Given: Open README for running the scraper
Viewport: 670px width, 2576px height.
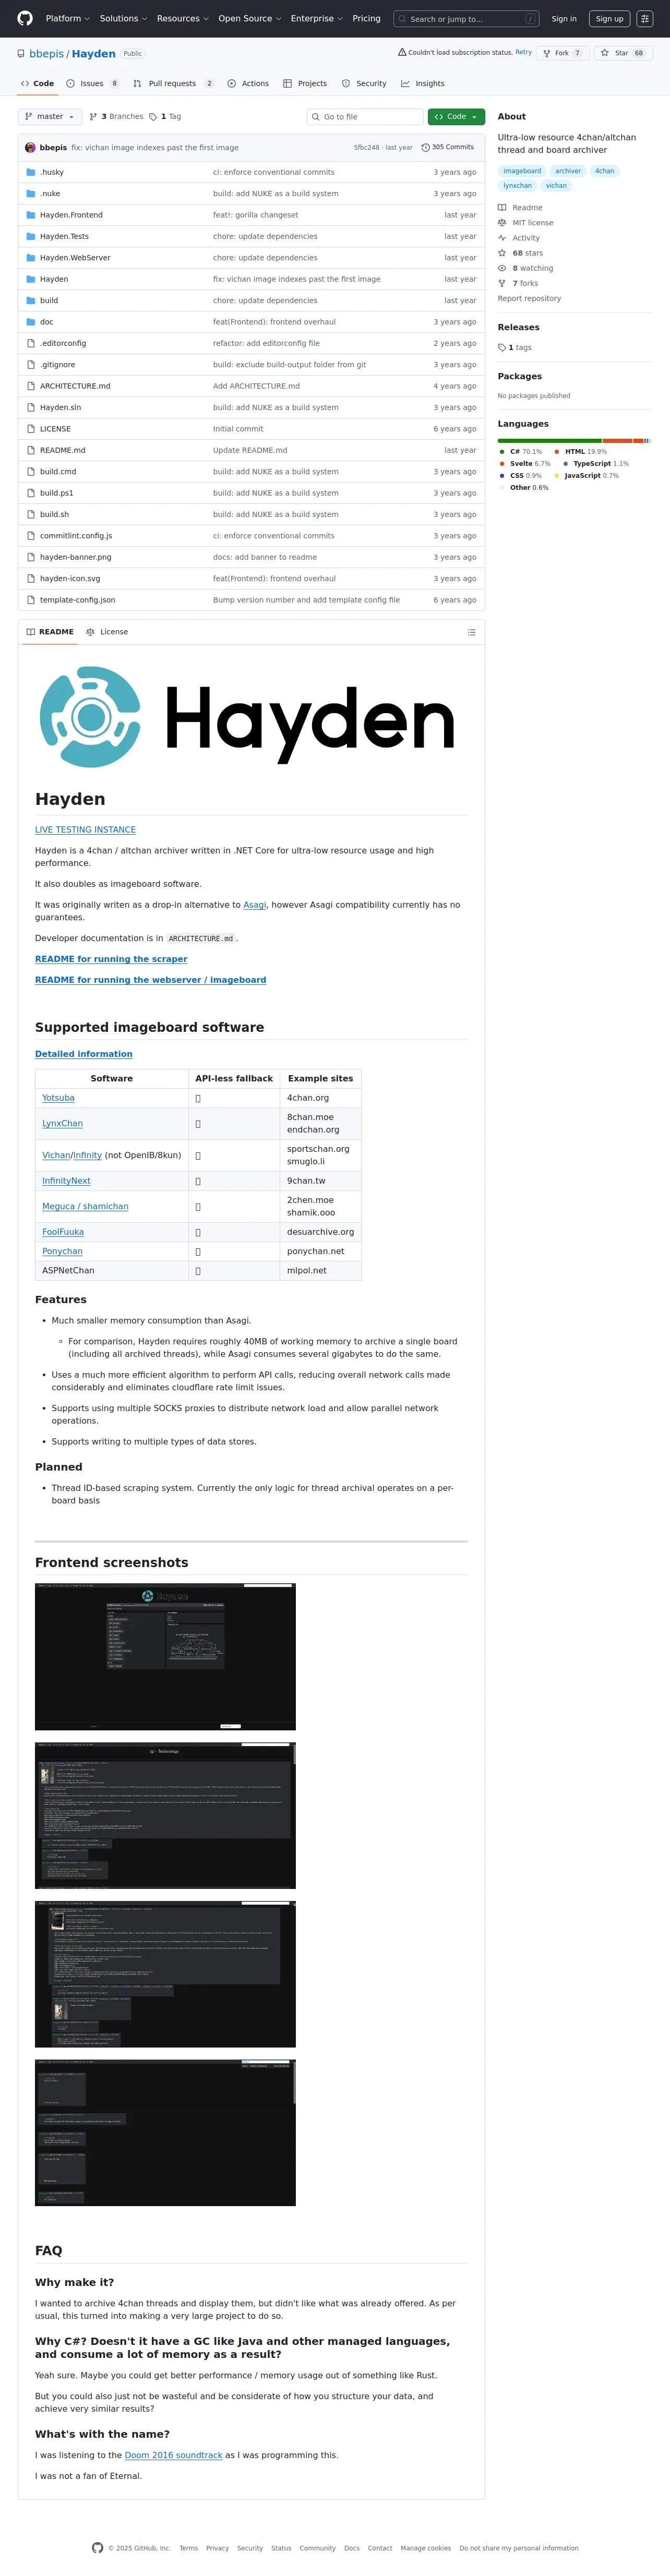Looking at the screenshot, I should click(111, 959).
